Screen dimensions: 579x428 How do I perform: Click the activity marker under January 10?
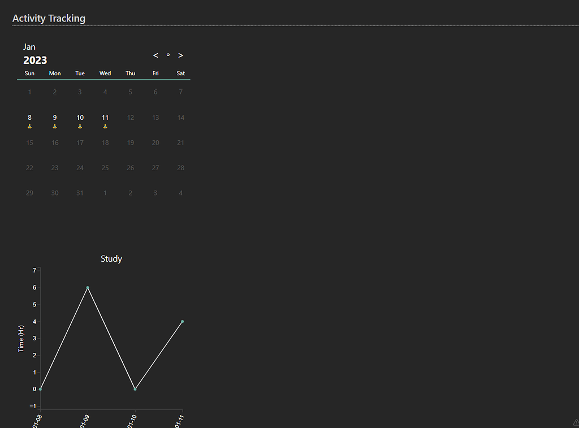click(80, 126)
